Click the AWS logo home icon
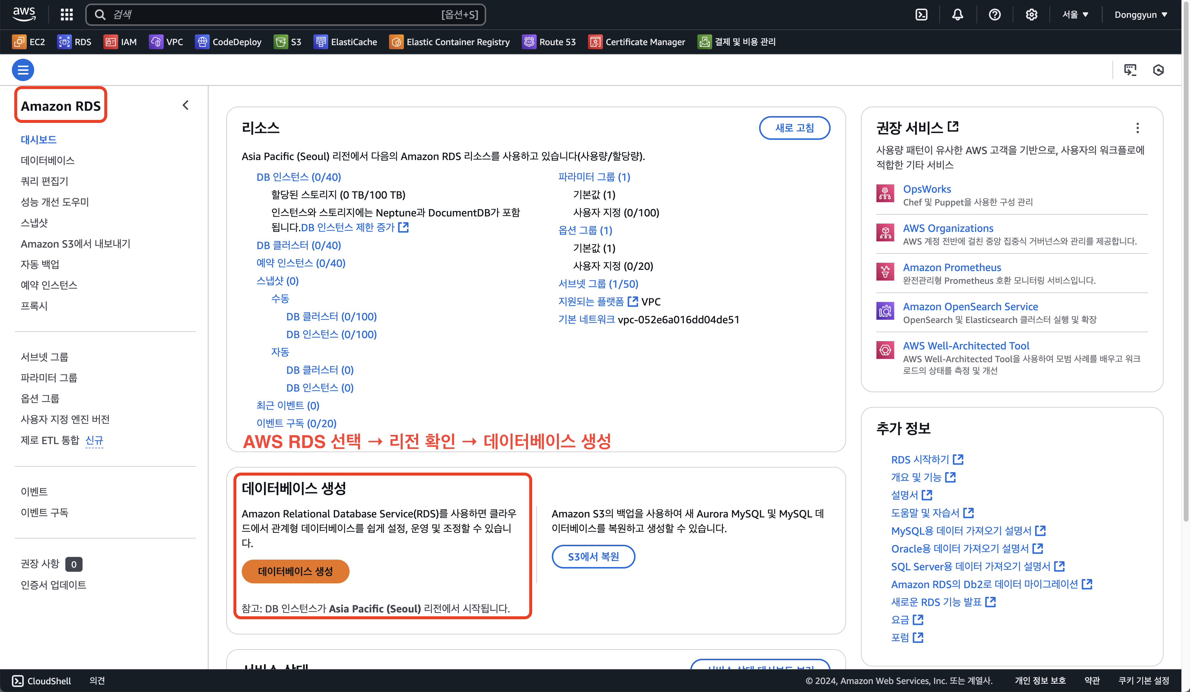 point(24,14)
